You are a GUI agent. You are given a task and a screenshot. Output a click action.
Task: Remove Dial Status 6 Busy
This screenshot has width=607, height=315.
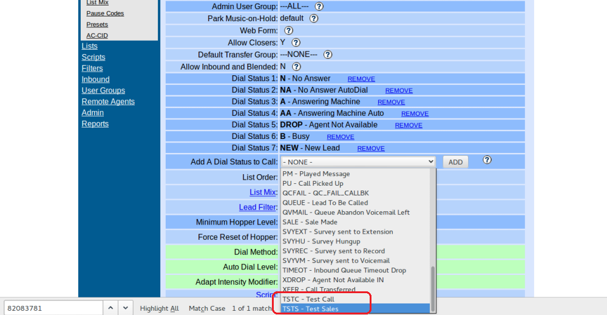tap(341, 137)
